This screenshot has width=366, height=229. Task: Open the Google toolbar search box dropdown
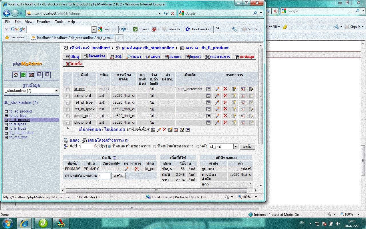click(x=94, y=29)
